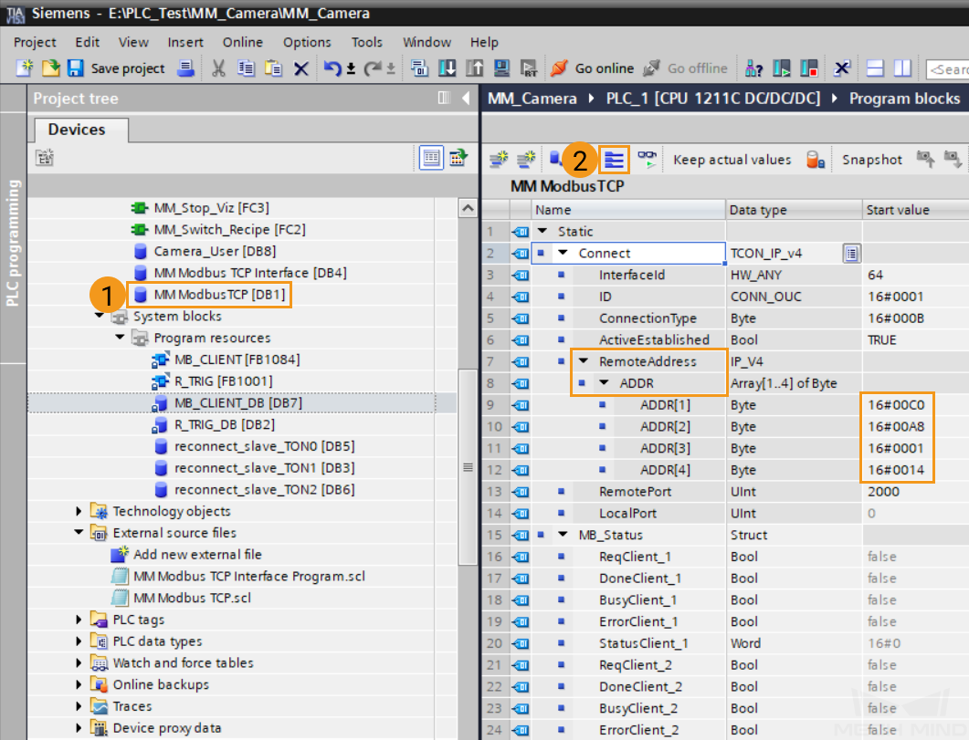The width and height of the screenshot is (969, 740).
Task: Click the Undo arrow icon
Action: 333,68
